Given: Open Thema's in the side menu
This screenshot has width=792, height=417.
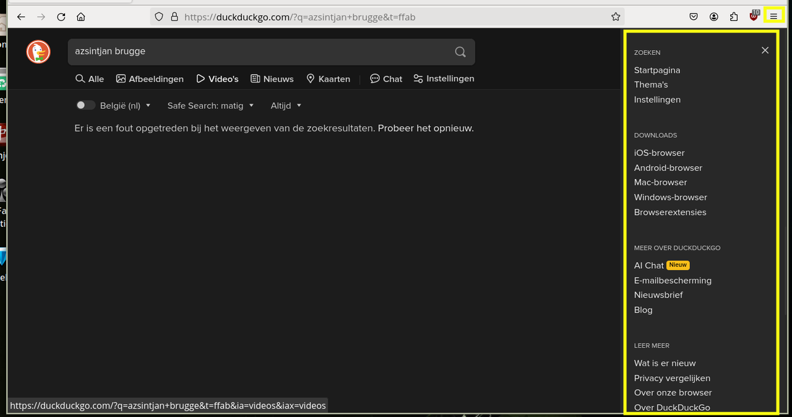Looking at the screenshot, I should pyautogui.click(x=651, y=85).
